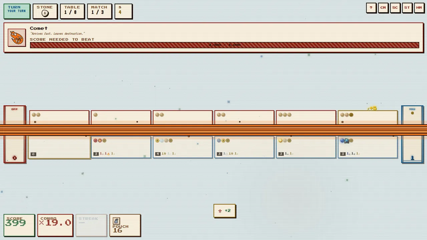Click the blue round stone in your pit
This screenshot has height=240, width=427.
[342, 141]
